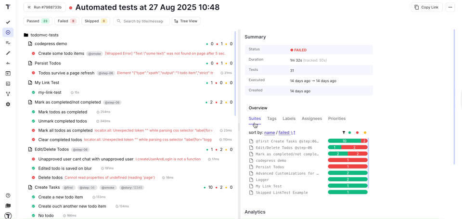Click the red failed bar for Persist Todos
Screen dimensions: 462x219
click(347, 167)
